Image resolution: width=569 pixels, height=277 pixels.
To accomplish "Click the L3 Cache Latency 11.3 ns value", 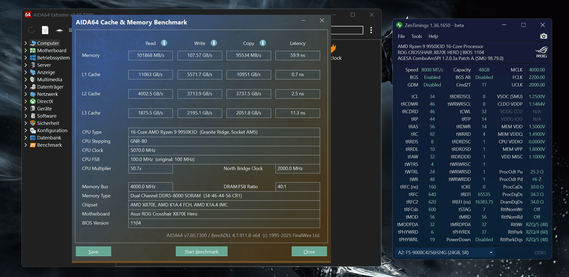I will (x=298, y=113).
